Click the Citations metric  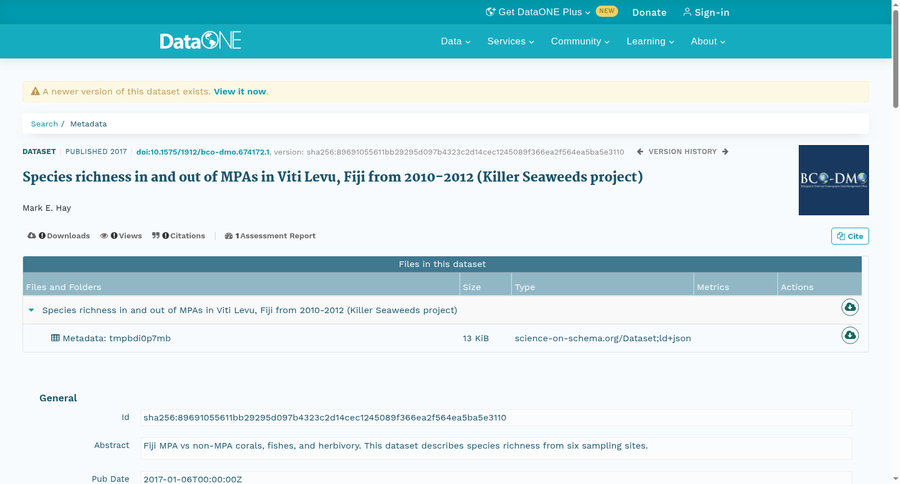[178, 236]
